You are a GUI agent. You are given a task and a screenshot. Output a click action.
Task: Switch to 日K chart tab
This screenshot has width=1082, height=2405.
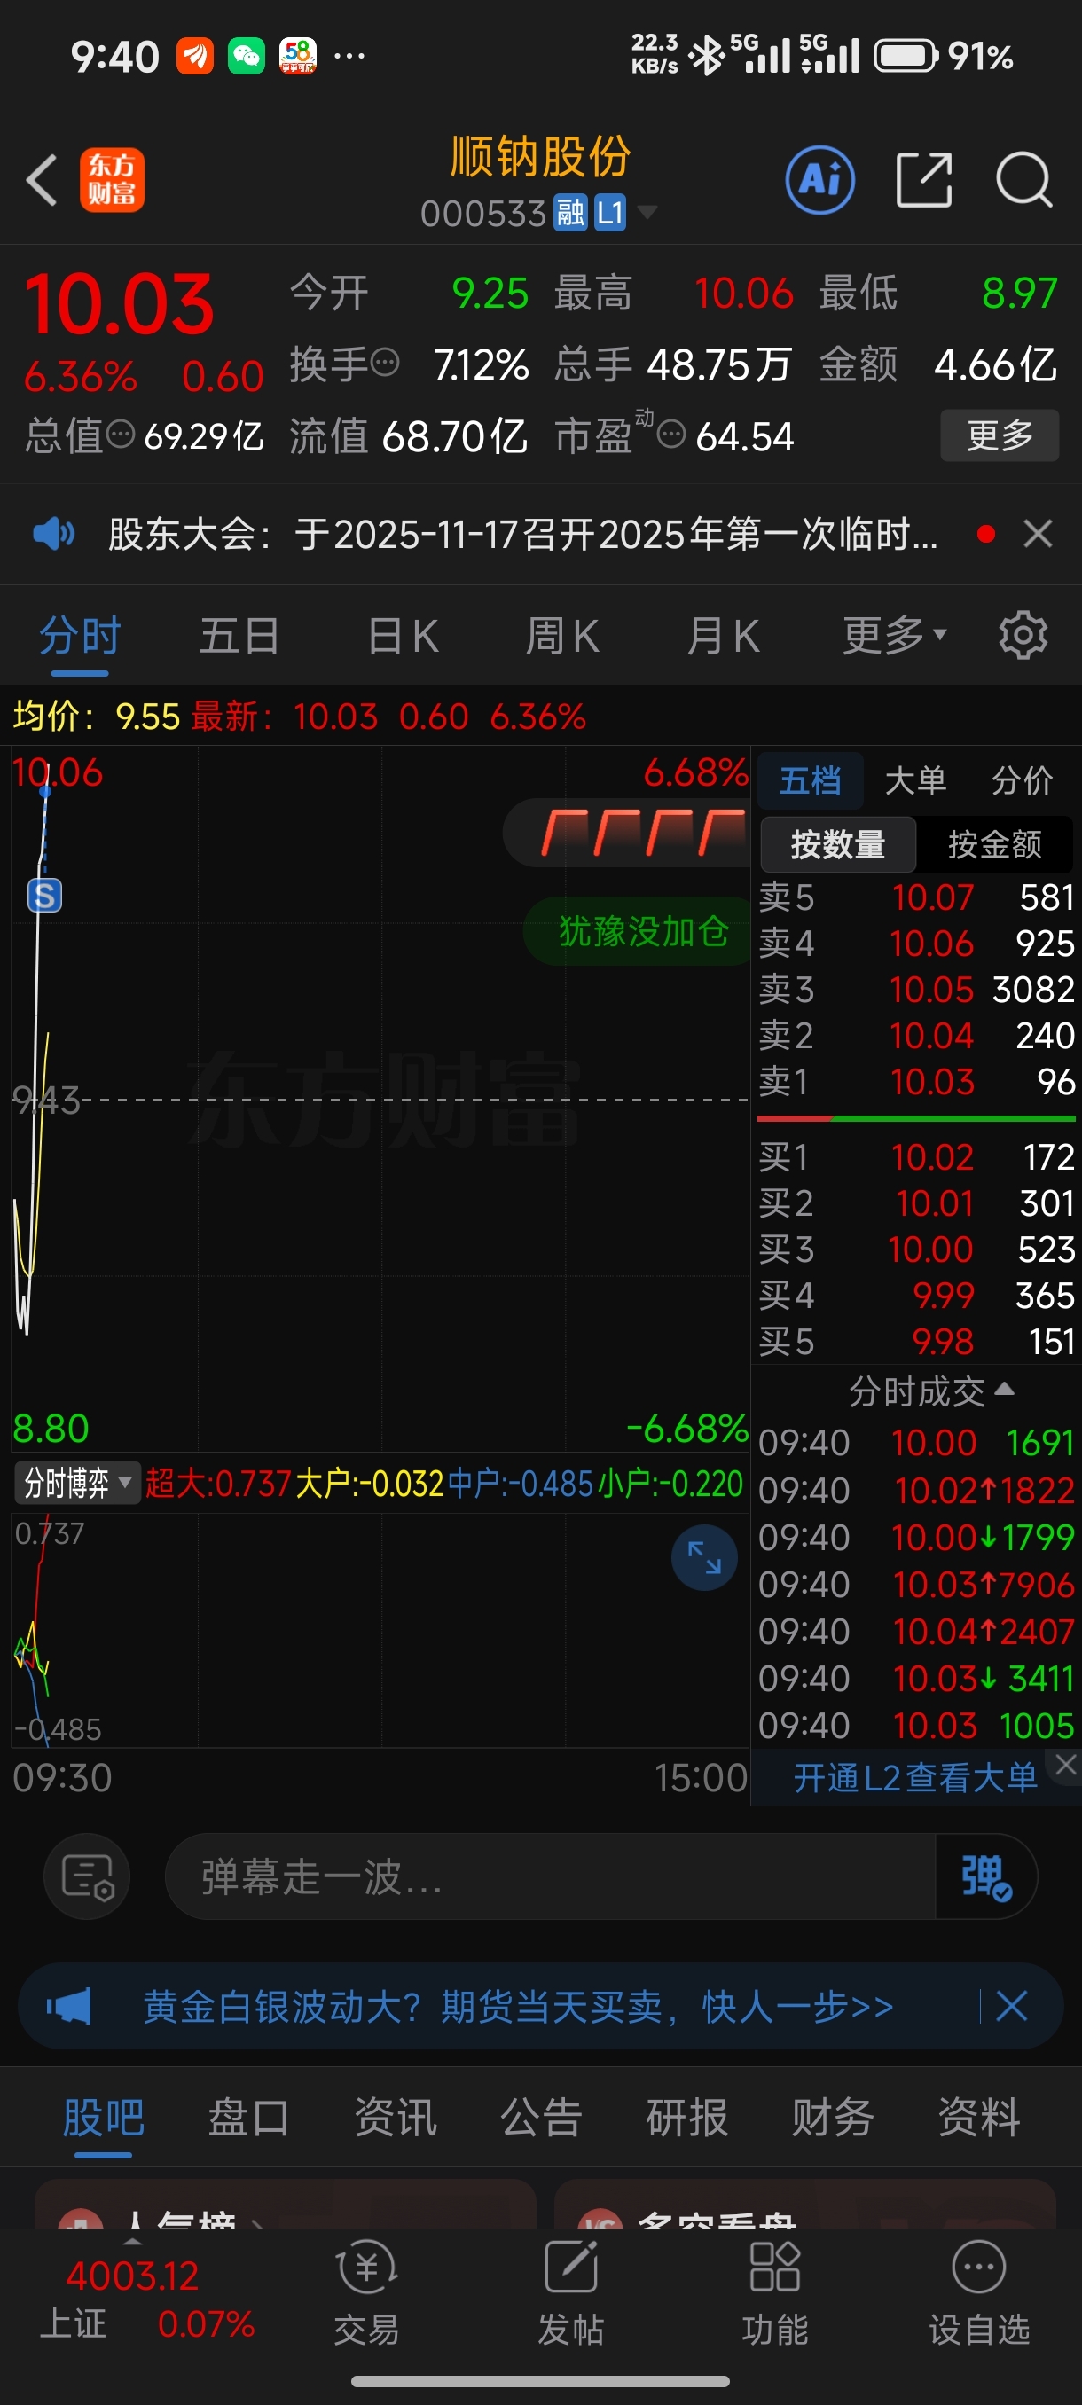tap(403, 637)
